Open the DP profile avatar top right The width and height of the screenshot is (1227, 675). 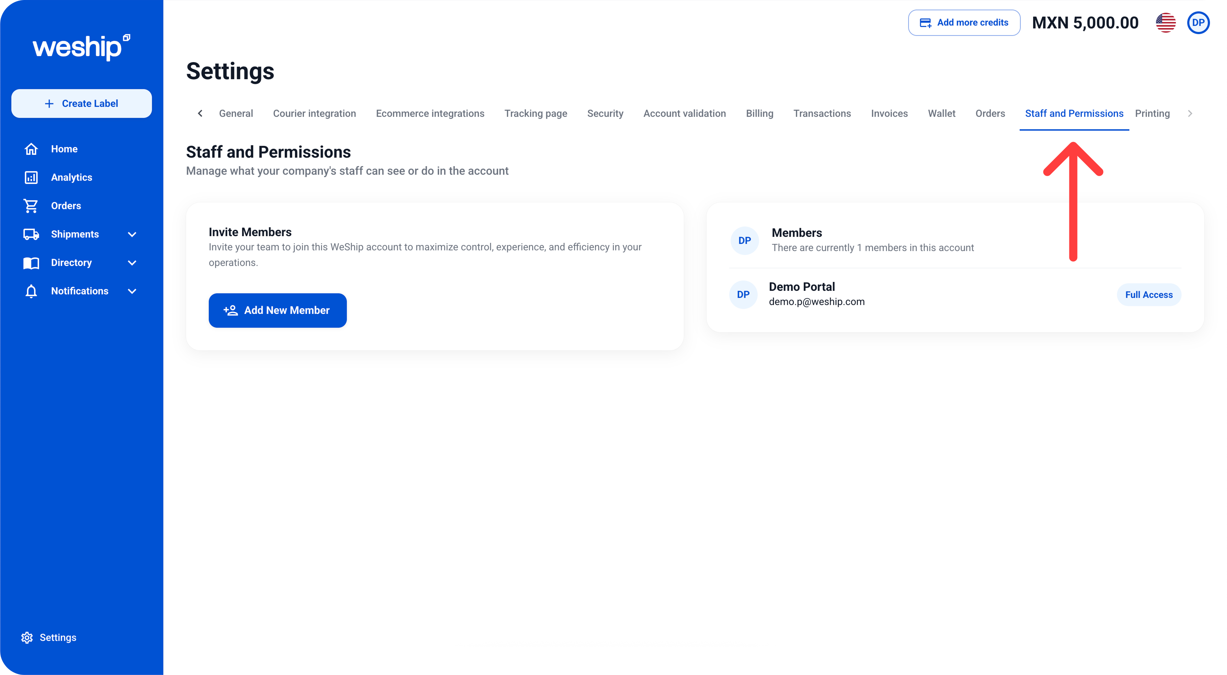click(1199, 22)
